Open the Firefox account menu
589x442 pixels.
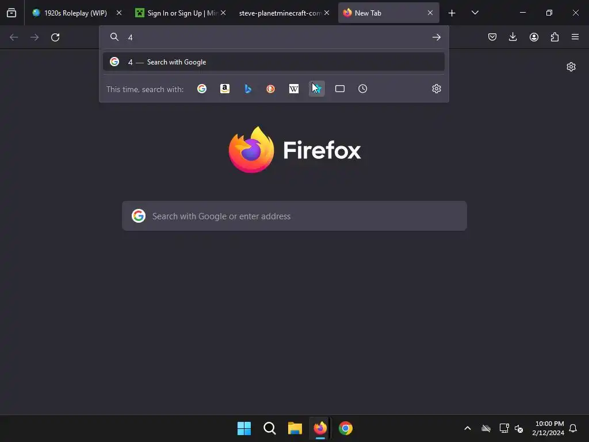click(534, 37)
